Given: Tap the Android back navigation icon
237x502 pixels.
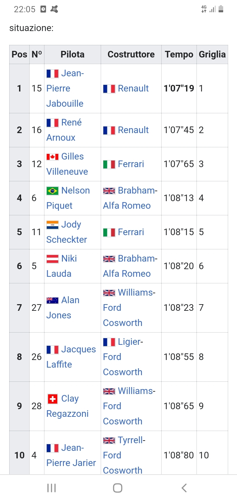Looking at the screenshot, I should point(184,488).
